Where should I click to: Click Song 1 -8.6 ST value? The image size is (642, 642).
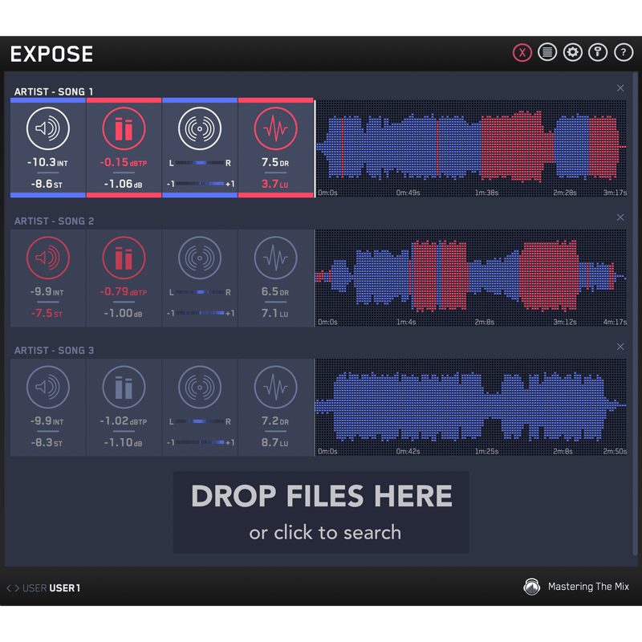[x=47, y=185]
